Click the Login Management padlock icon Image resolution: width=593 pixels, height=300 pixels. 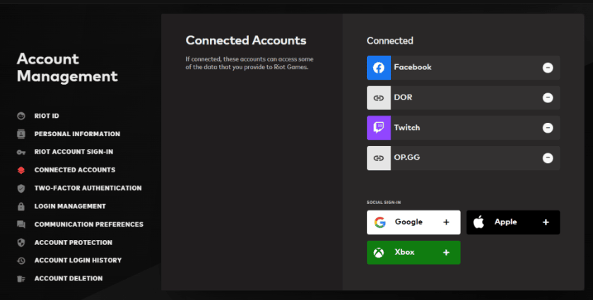click(21, 206)
